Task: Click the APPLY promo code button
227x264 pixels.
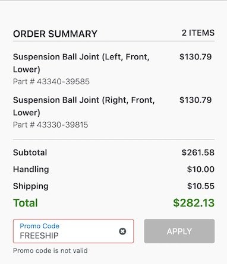Action: tap(179, 231)
